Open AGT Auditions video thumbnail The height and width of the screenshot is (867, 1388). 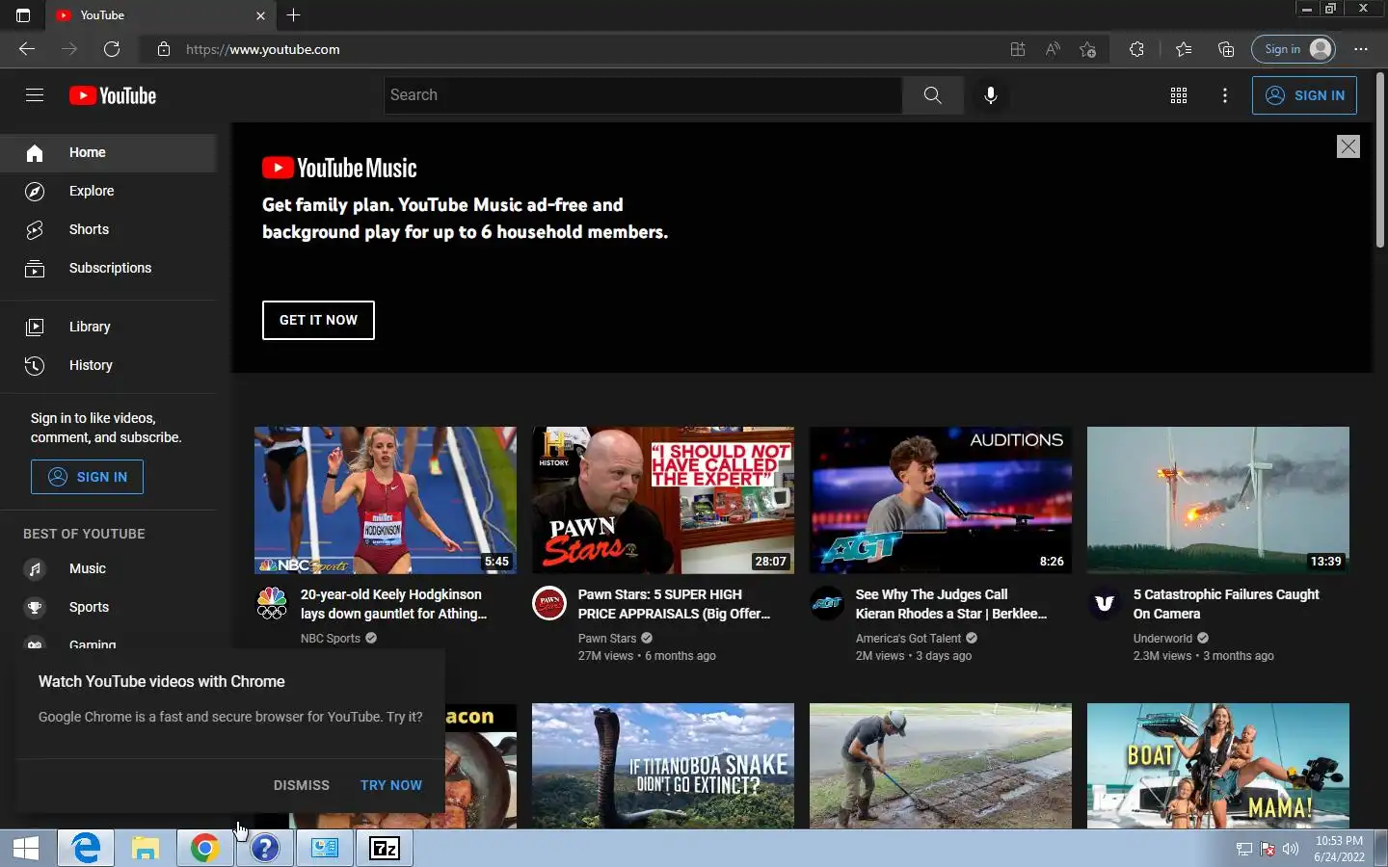941,500
